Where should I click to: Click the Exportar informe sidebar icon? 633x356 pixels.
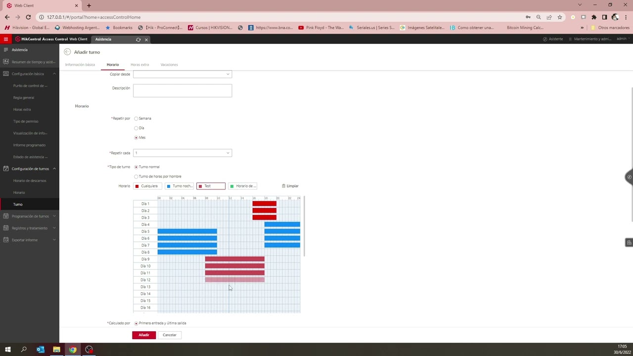6,240
